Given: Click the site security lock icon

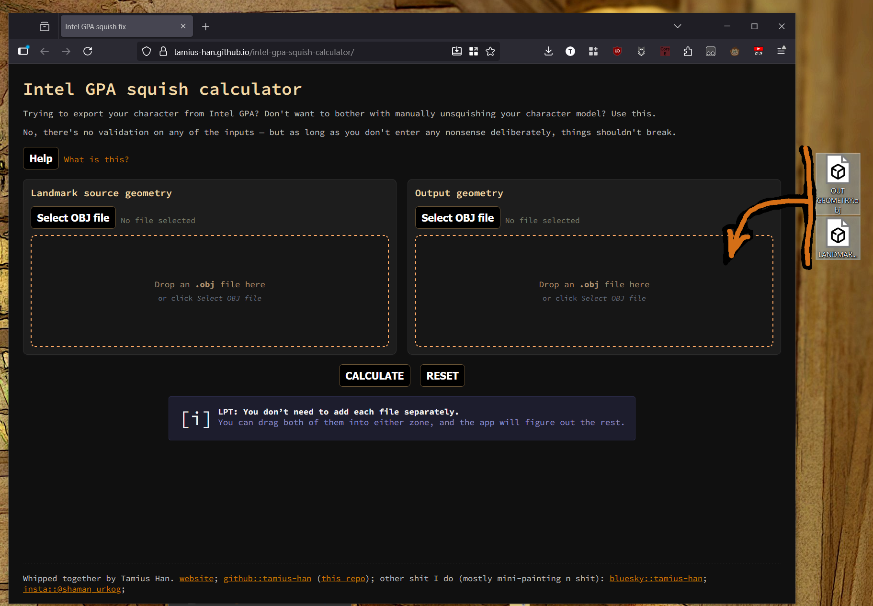Looking at the screenshot, I should tap(163, 51).
